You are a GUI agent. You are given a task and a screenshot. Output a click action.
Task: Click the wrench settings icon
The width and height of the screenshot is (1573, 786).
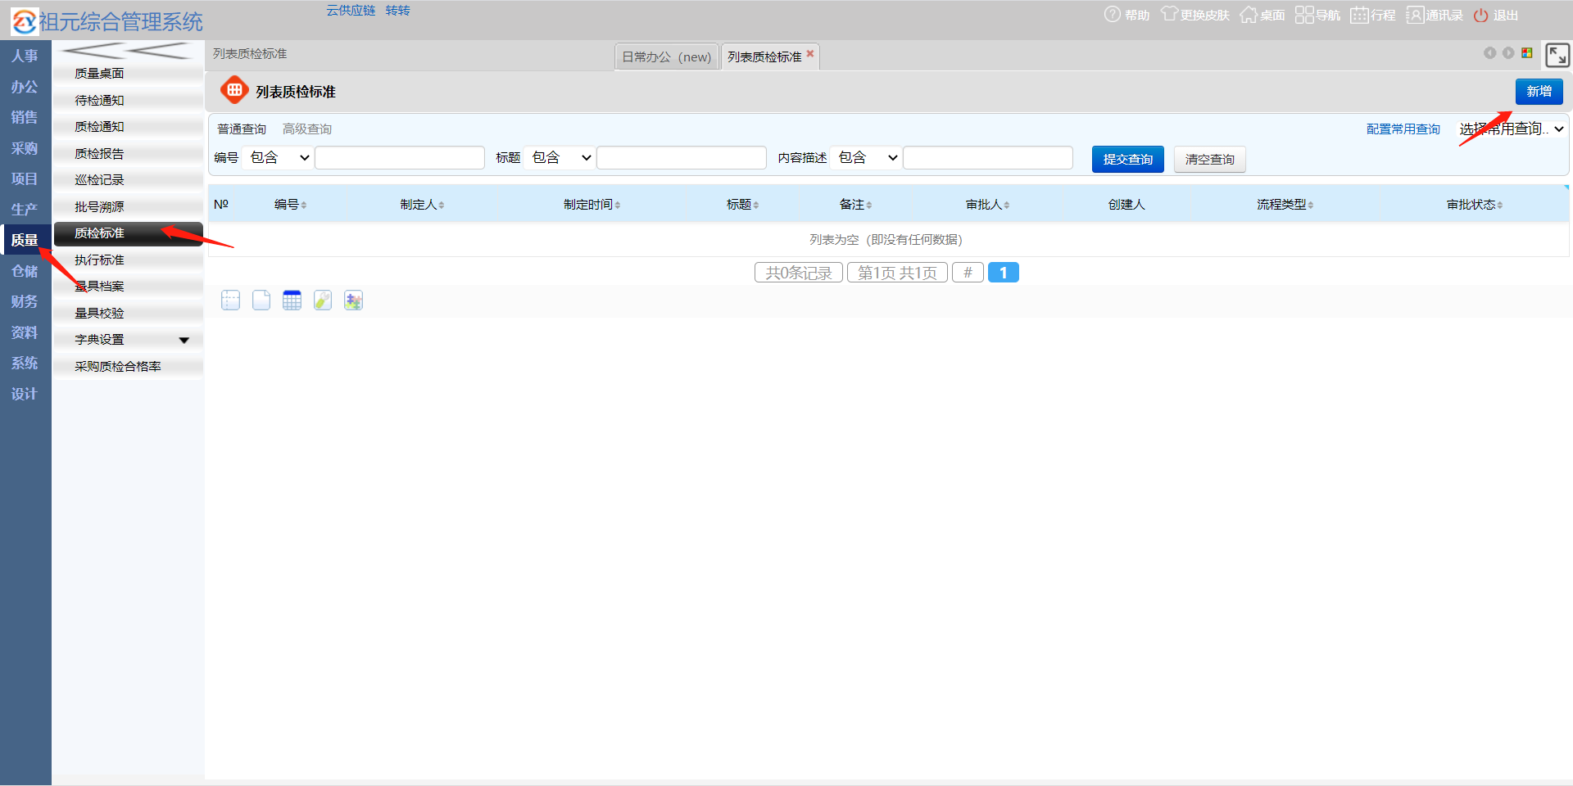click(323, 300)
